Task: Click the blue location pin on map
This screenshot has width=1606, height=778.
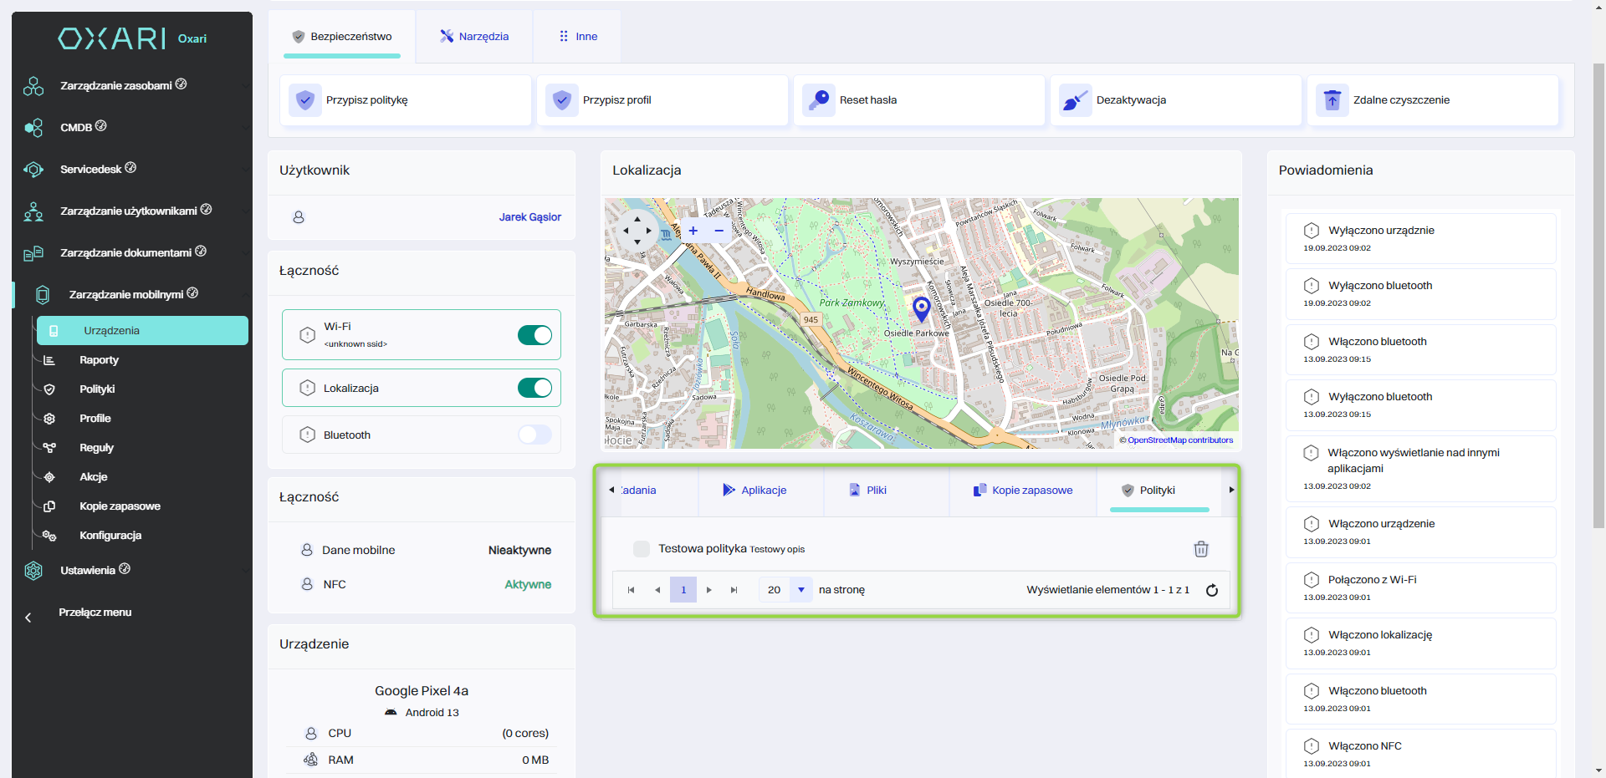Action: 921,308
